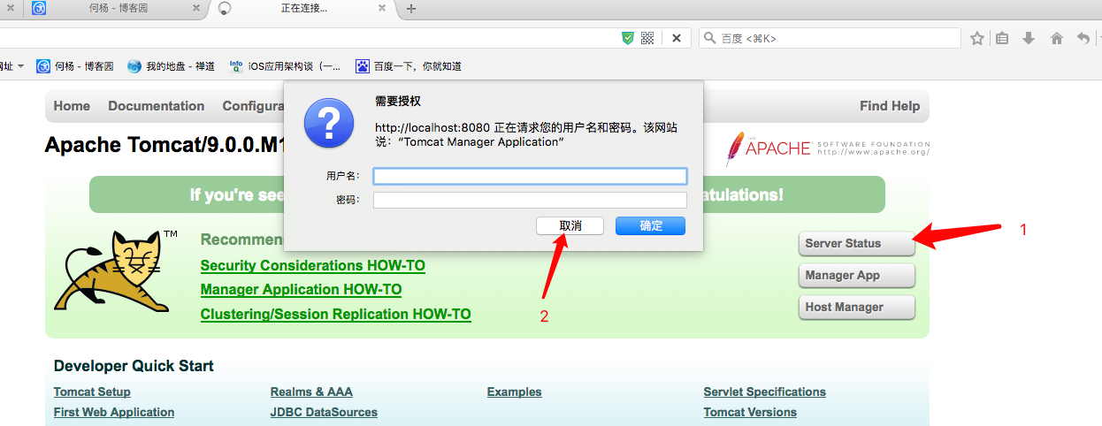The width and height of the screenshot is (1102, 426).
Task: Open the Examples link
Action: coord(515,392)
